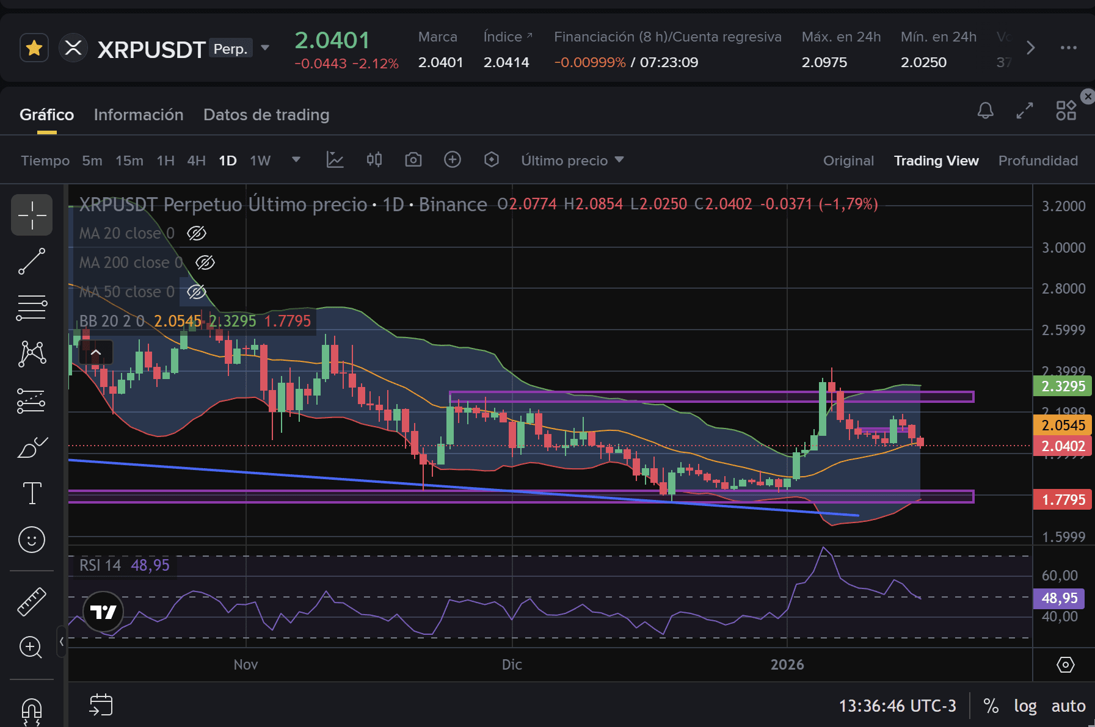Viewport: 1095px width, 727px height.
Task: Toggle visibility of MA 50 indicator
Action: [x=197, y=292]
